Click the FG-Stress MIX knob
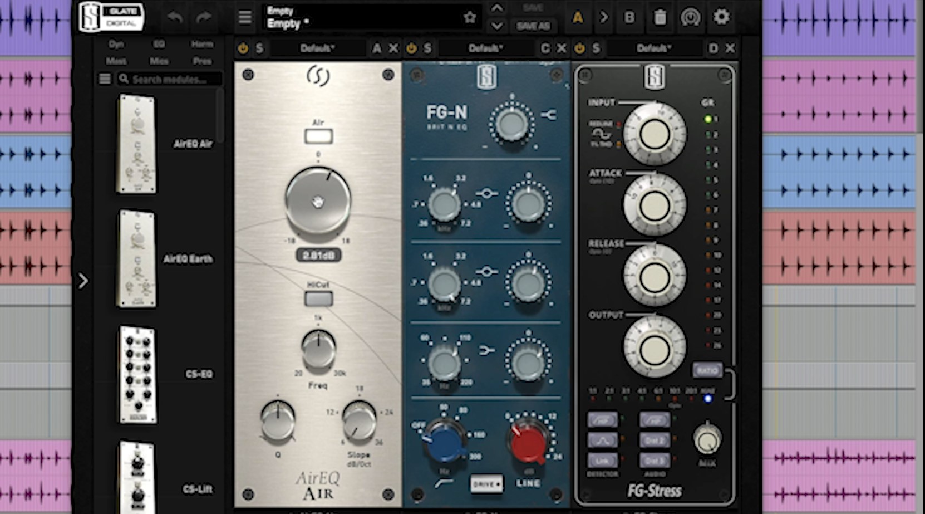Viewport: 925px width, 514px height. coord(707,440)
